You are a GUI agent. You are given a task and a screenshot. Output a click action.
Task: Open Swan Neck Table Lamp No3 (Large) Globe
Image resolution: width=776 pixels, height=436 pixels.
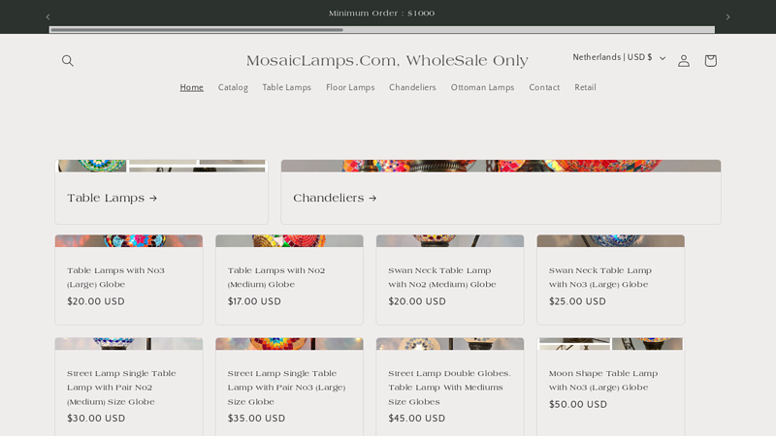[599, 277]
